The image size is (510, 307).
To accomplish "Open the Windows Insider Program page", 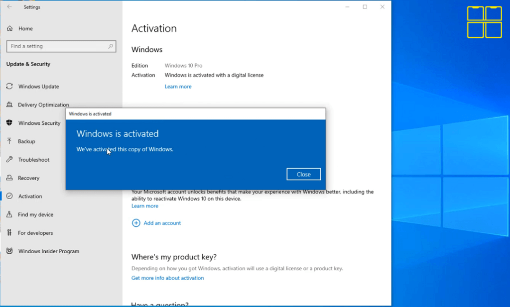I will pos(48,251).
